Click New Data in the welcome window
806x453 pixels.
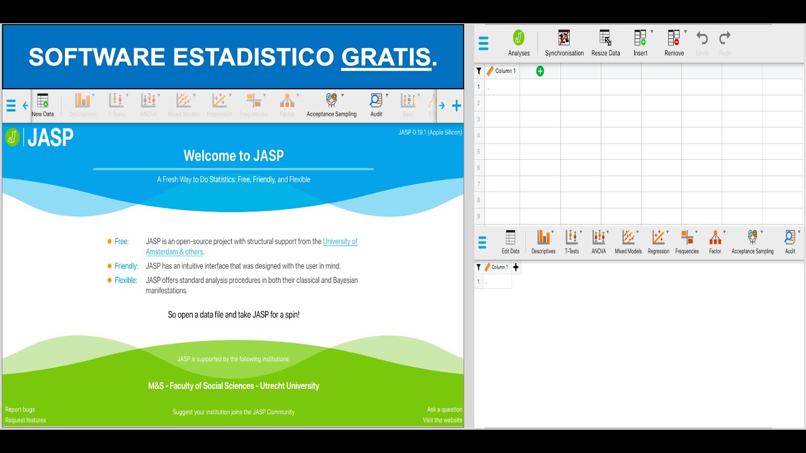pos(43,105)
